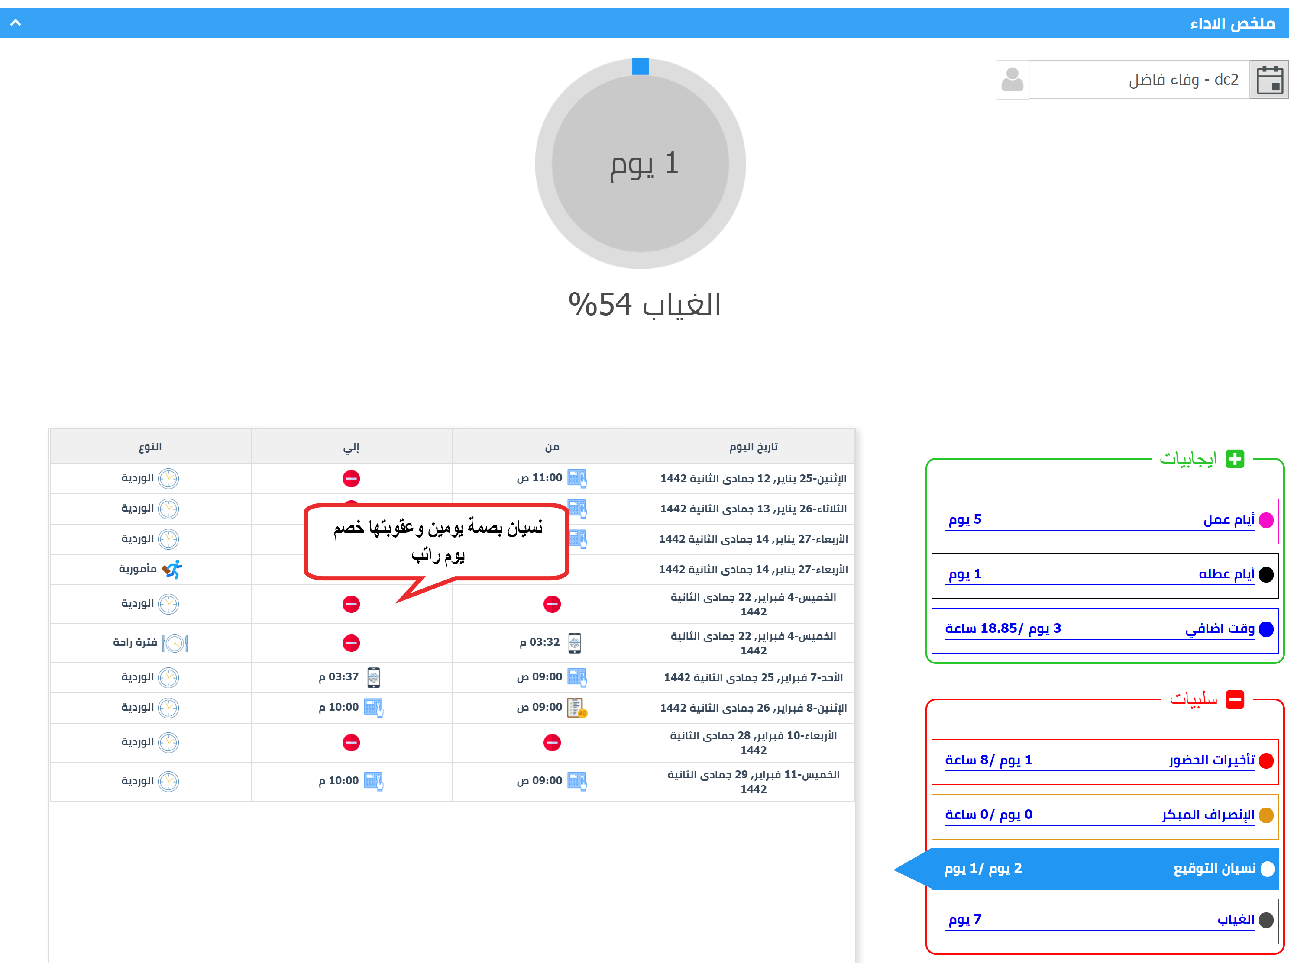Click the blue marker on the gauge ring
This screenshot has width=1294, height=963.
[640, 66]
